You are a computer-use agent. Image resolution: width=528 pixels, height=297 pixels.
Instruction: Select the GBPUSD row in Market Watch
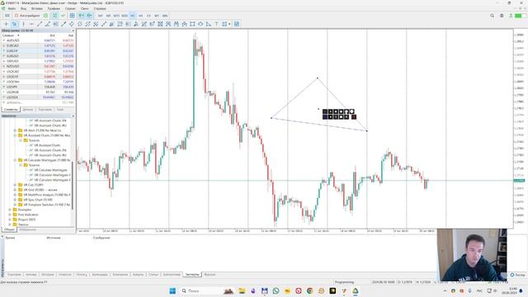click(38, 61)
